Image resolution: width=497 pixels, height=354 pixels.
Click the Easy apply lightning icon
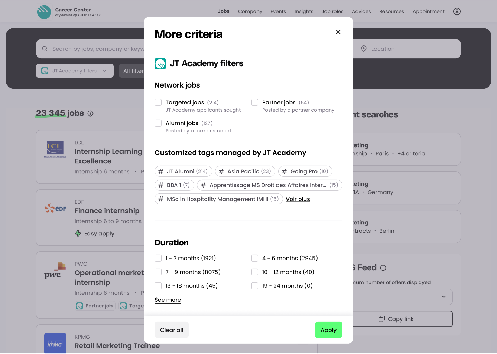(x=78, y=233)
